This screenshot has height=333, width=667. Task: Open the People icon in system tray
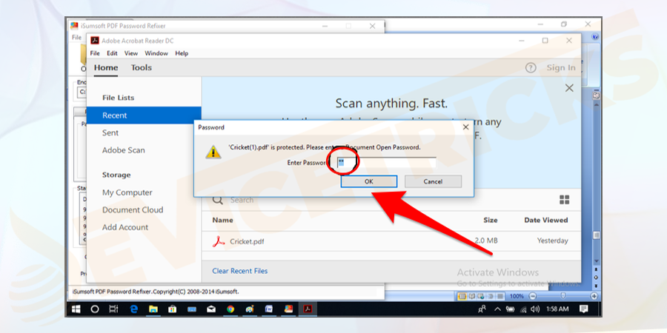[482, 309]
